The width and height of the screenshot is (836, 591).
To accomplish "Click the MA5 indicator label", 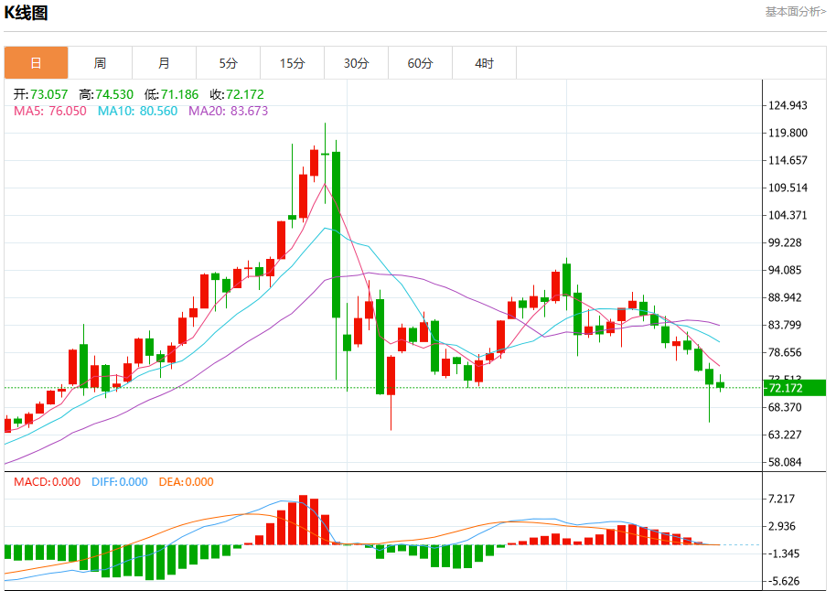I will tap(50, 111).
